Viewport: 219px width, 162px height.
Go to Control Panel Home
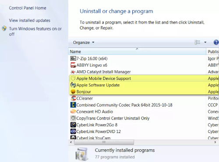tap(28, 8)
